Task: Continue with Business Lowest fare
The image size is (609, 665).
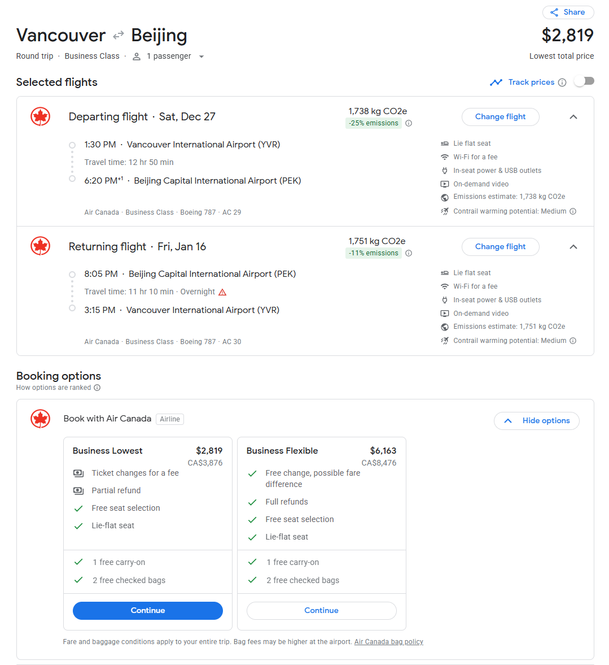Action: pos(148,611)
